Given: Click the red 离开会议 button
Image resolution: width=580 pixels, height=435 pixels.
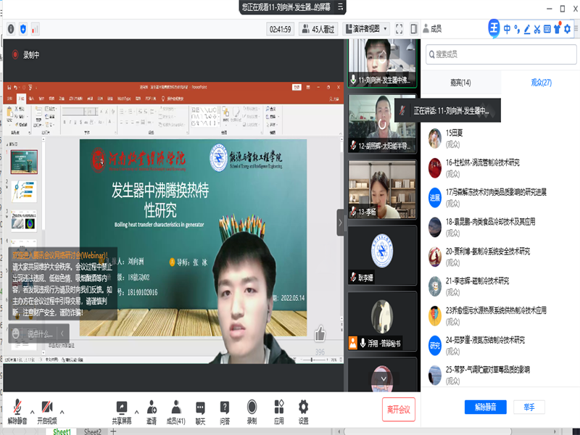Looking at the screenshot, I should pyautogui.click(x=398, y=410).
